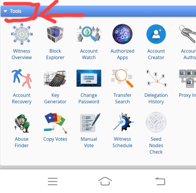Viewport: 196px width, 193px height.
Task: Click the Witness Schedule text link
Action: click(123, 142)
